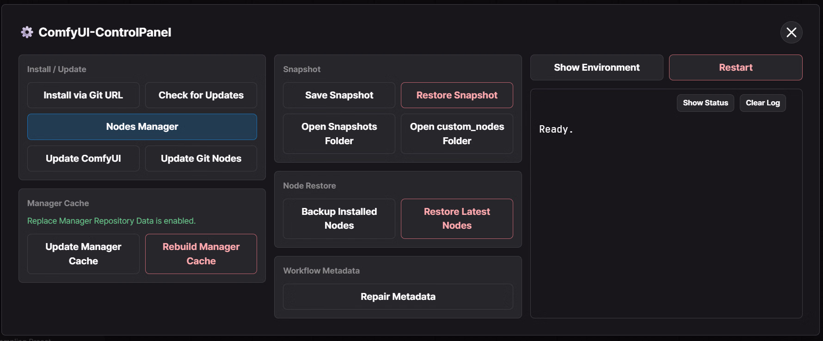The image size is (823, 341).
Task: Open Snapshots Folder
Action: pos(339,134)
